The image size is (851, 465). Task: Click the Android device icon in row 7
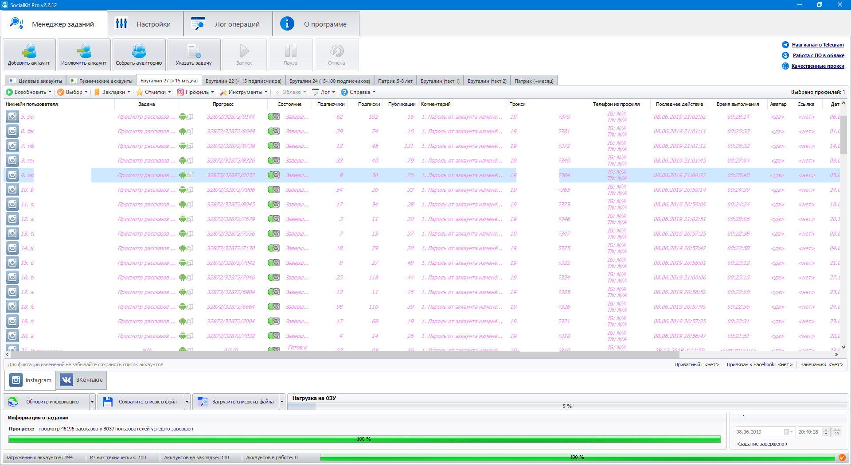click(x=183, y=146)
